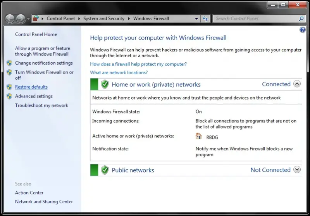
Task: Close the Windows Firewall window
Action: click(298, 5)
